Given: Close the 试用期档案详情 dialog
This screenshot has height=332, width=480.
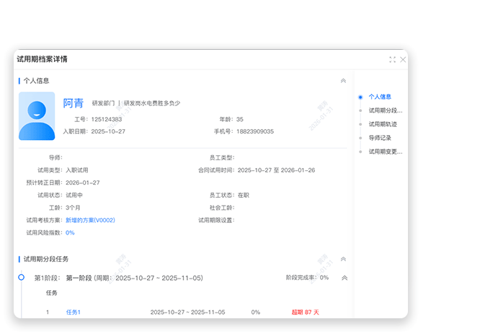Looking at the screenshot, I should tap(403, 60).
